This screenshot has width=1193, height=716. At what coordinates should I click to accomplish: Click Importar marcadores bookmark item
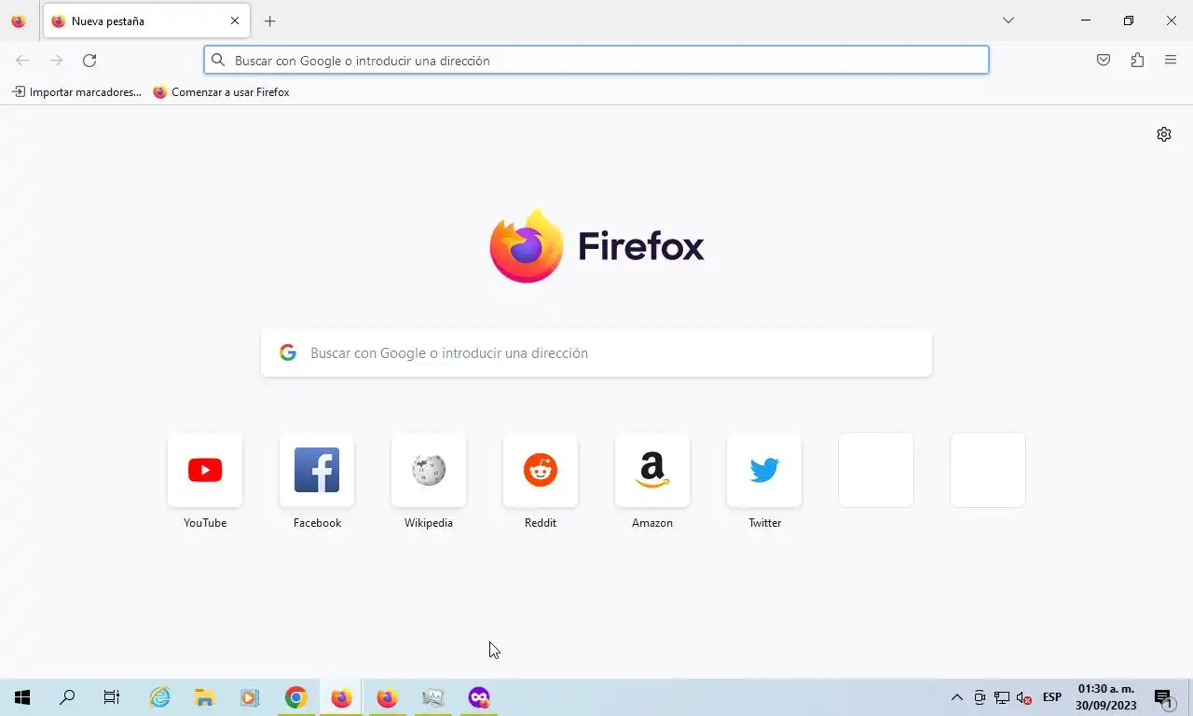76,92
